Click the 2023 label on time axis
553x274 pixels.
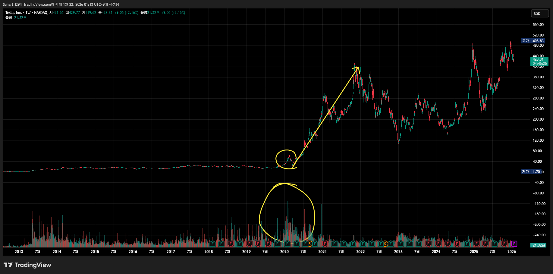[x=398, y=252]
